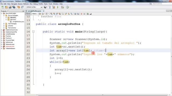Toggle bookmark on current line
Image resolution: width=172 pixels, height=96 pixels.
coord(71,14)
